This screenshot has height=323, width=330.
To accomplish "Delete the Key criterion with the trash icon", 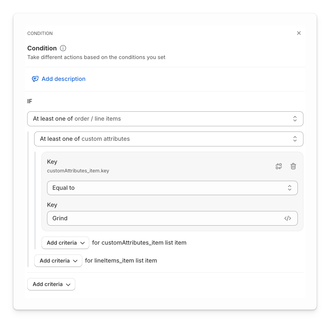I will point(293,166).
